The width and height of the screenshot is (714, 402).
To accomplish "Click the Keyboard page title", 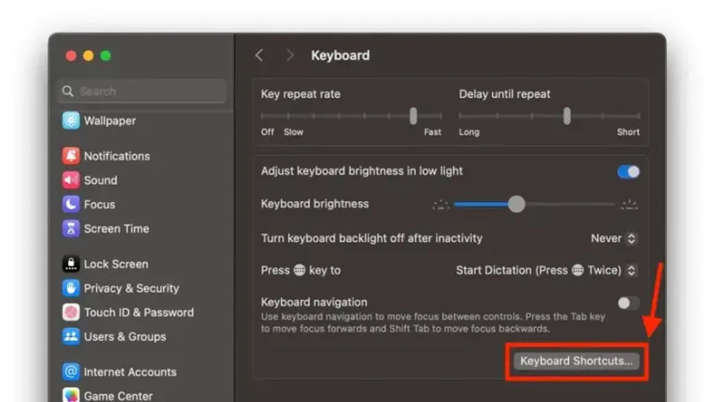I will tap(340, 55).
